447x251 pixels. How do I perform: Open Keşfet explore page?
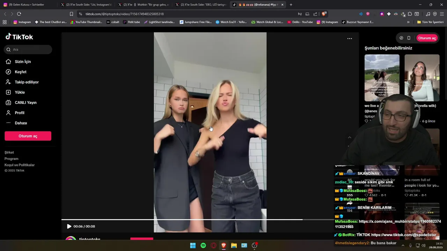click(16, 72)
